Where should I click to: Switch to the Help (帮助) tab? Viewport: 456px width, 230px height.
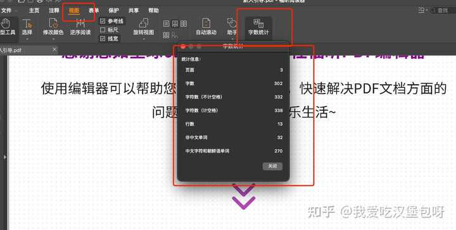[153, 11]
